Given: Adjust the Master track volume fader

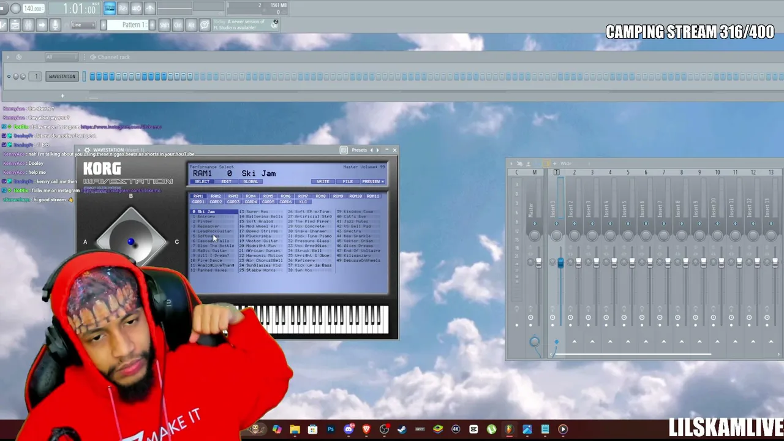Looking at the screenshot, I should (x=538, y=262).
